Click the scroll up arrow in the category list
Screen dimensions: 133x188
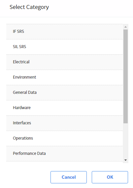pyautogui.click(x=125, y=27)
